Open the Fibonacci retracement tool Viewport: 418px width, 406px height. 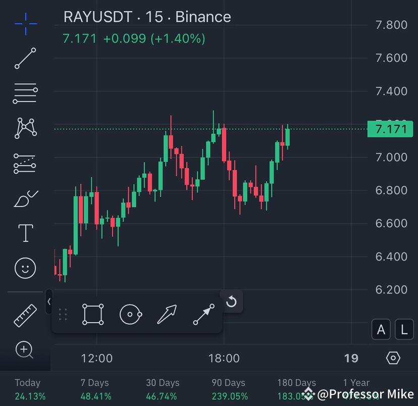25,93
